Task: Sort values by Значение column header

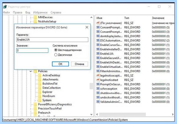Action: pyautogui.click(x=158, y=18)
